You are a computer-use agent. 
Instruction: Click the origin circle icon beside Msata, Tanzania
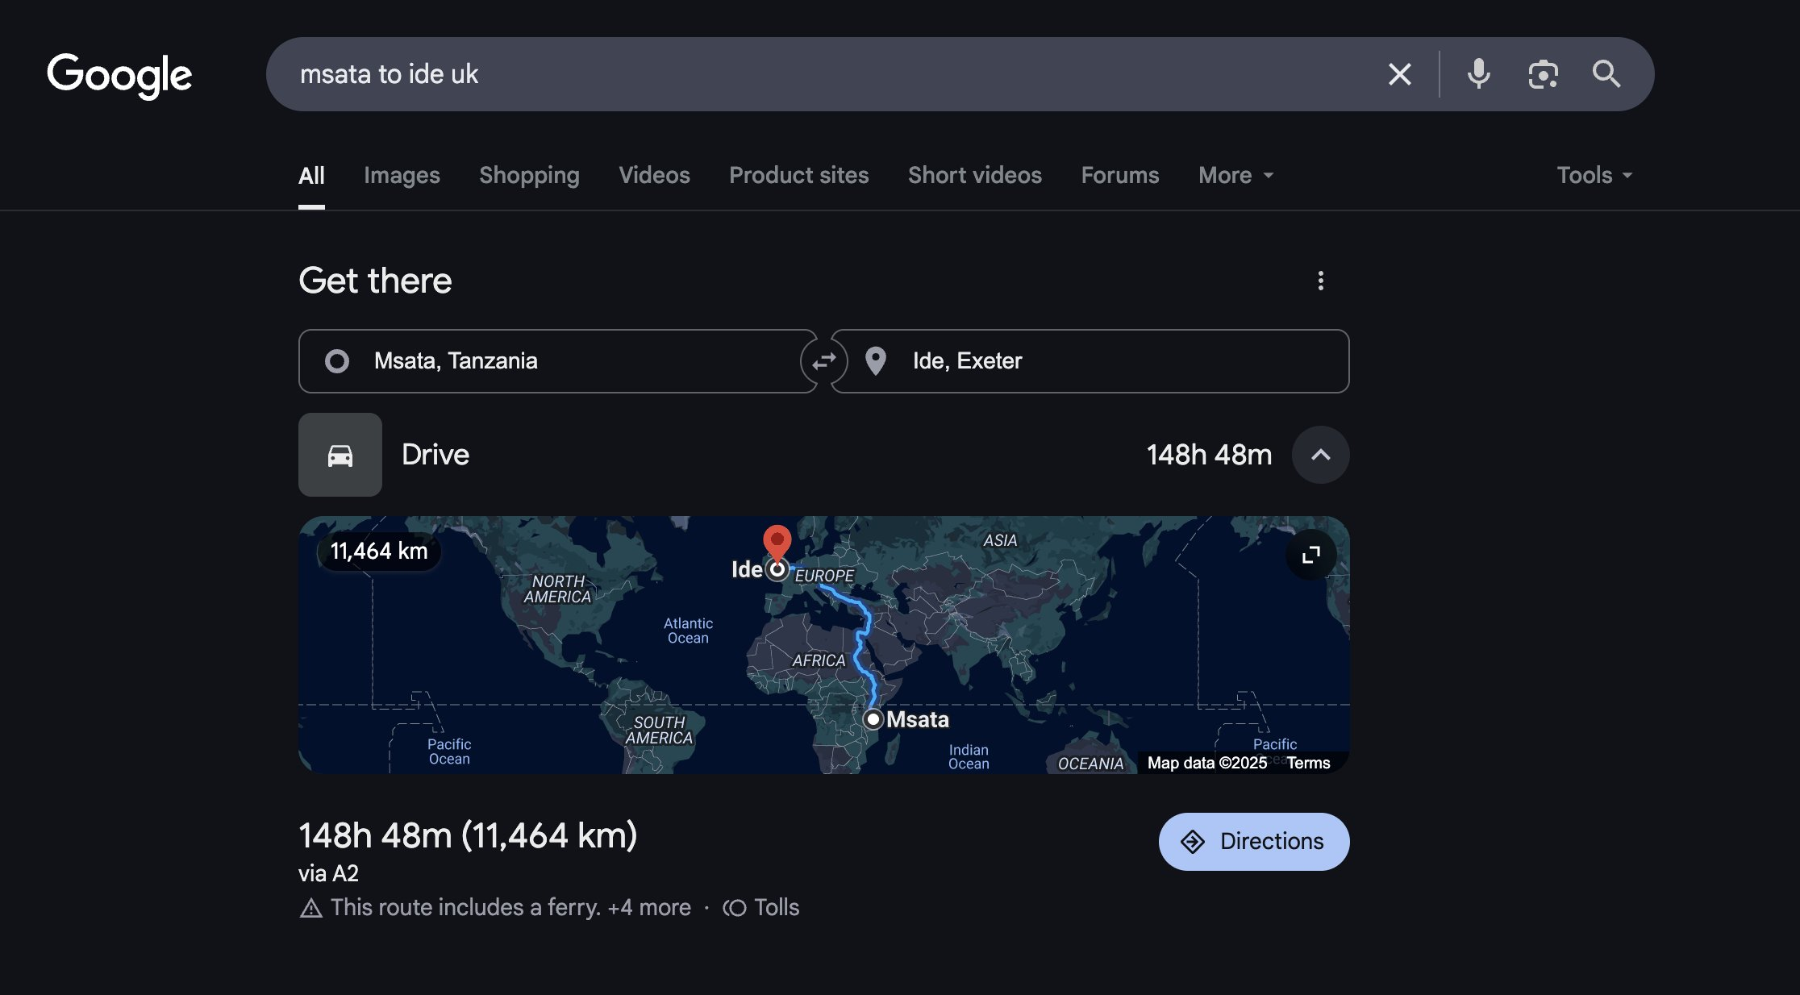click(x=337, y=361)
